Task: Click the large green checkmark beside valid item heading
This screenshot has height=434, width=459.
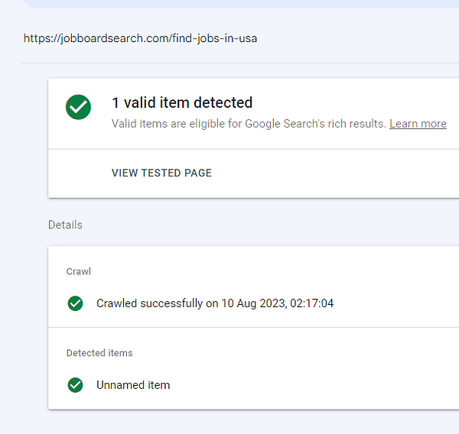Action: (78, 108)
